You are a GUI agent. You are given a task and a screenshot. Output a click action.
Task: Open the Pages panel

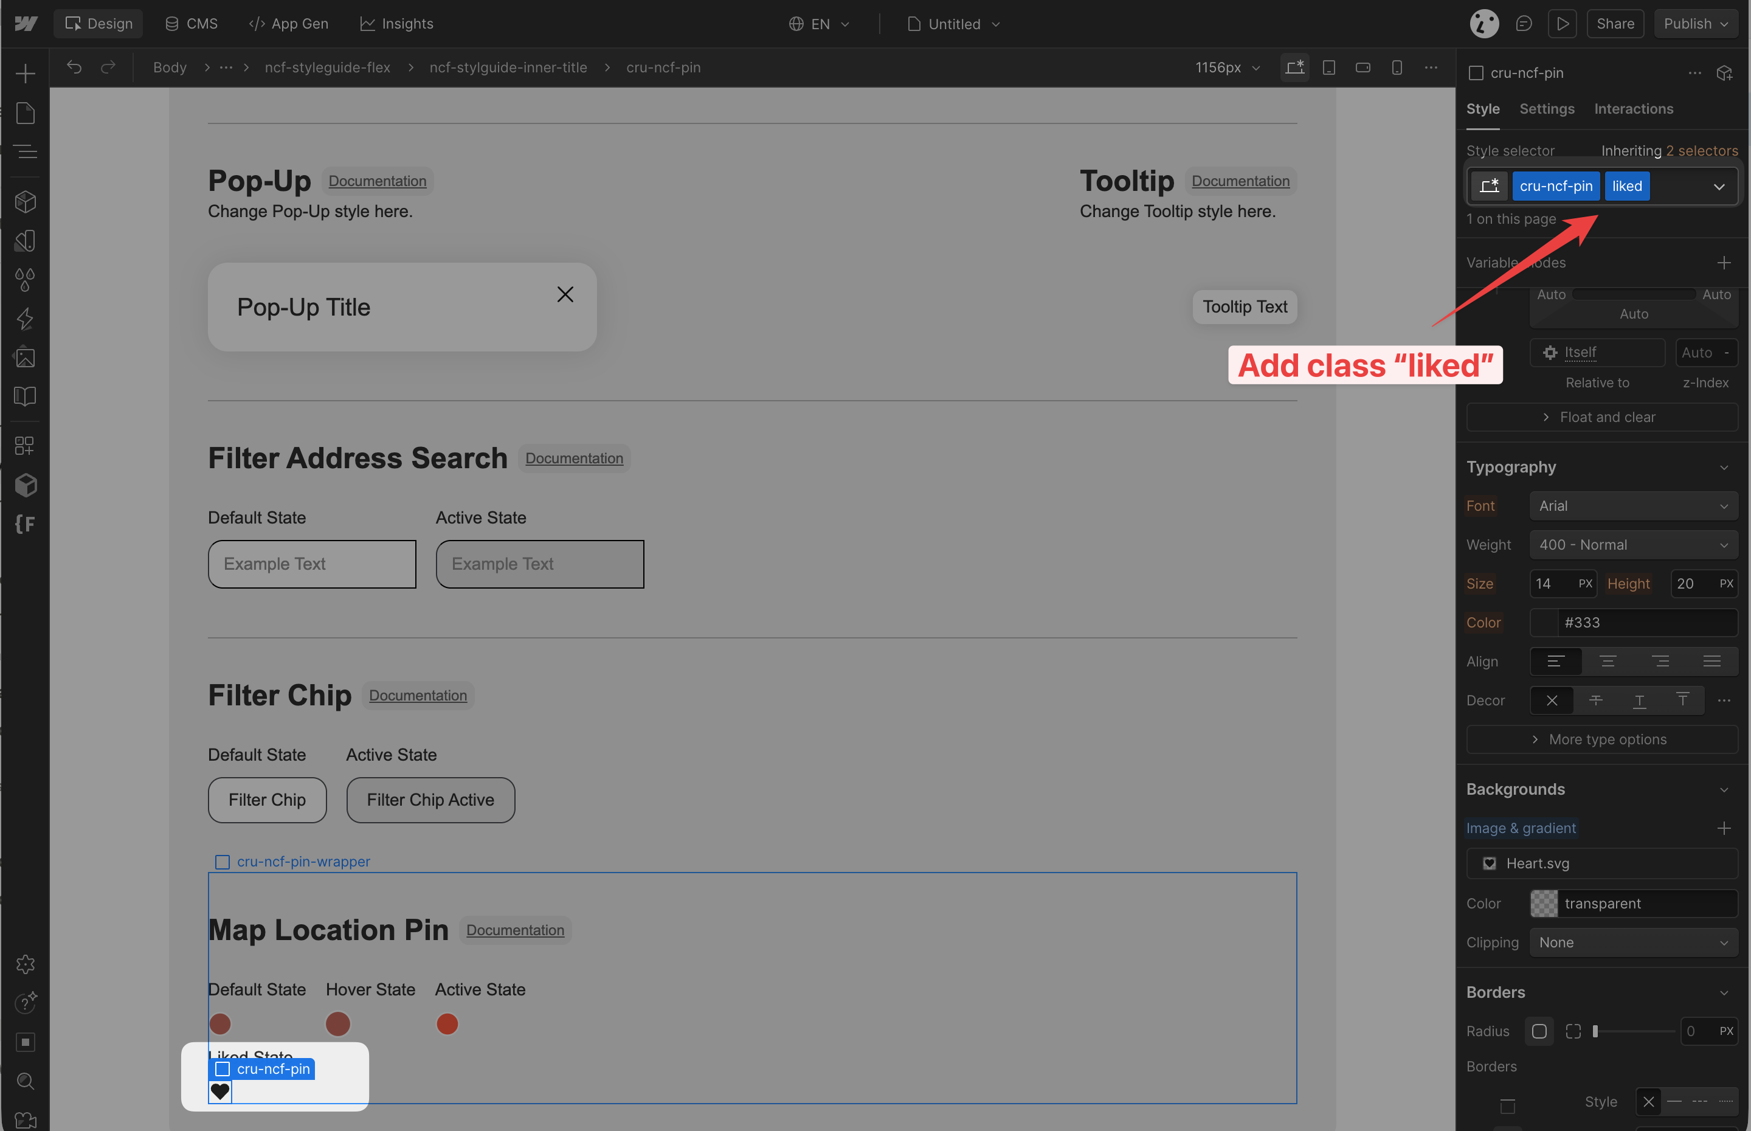[x=25, y=112]
